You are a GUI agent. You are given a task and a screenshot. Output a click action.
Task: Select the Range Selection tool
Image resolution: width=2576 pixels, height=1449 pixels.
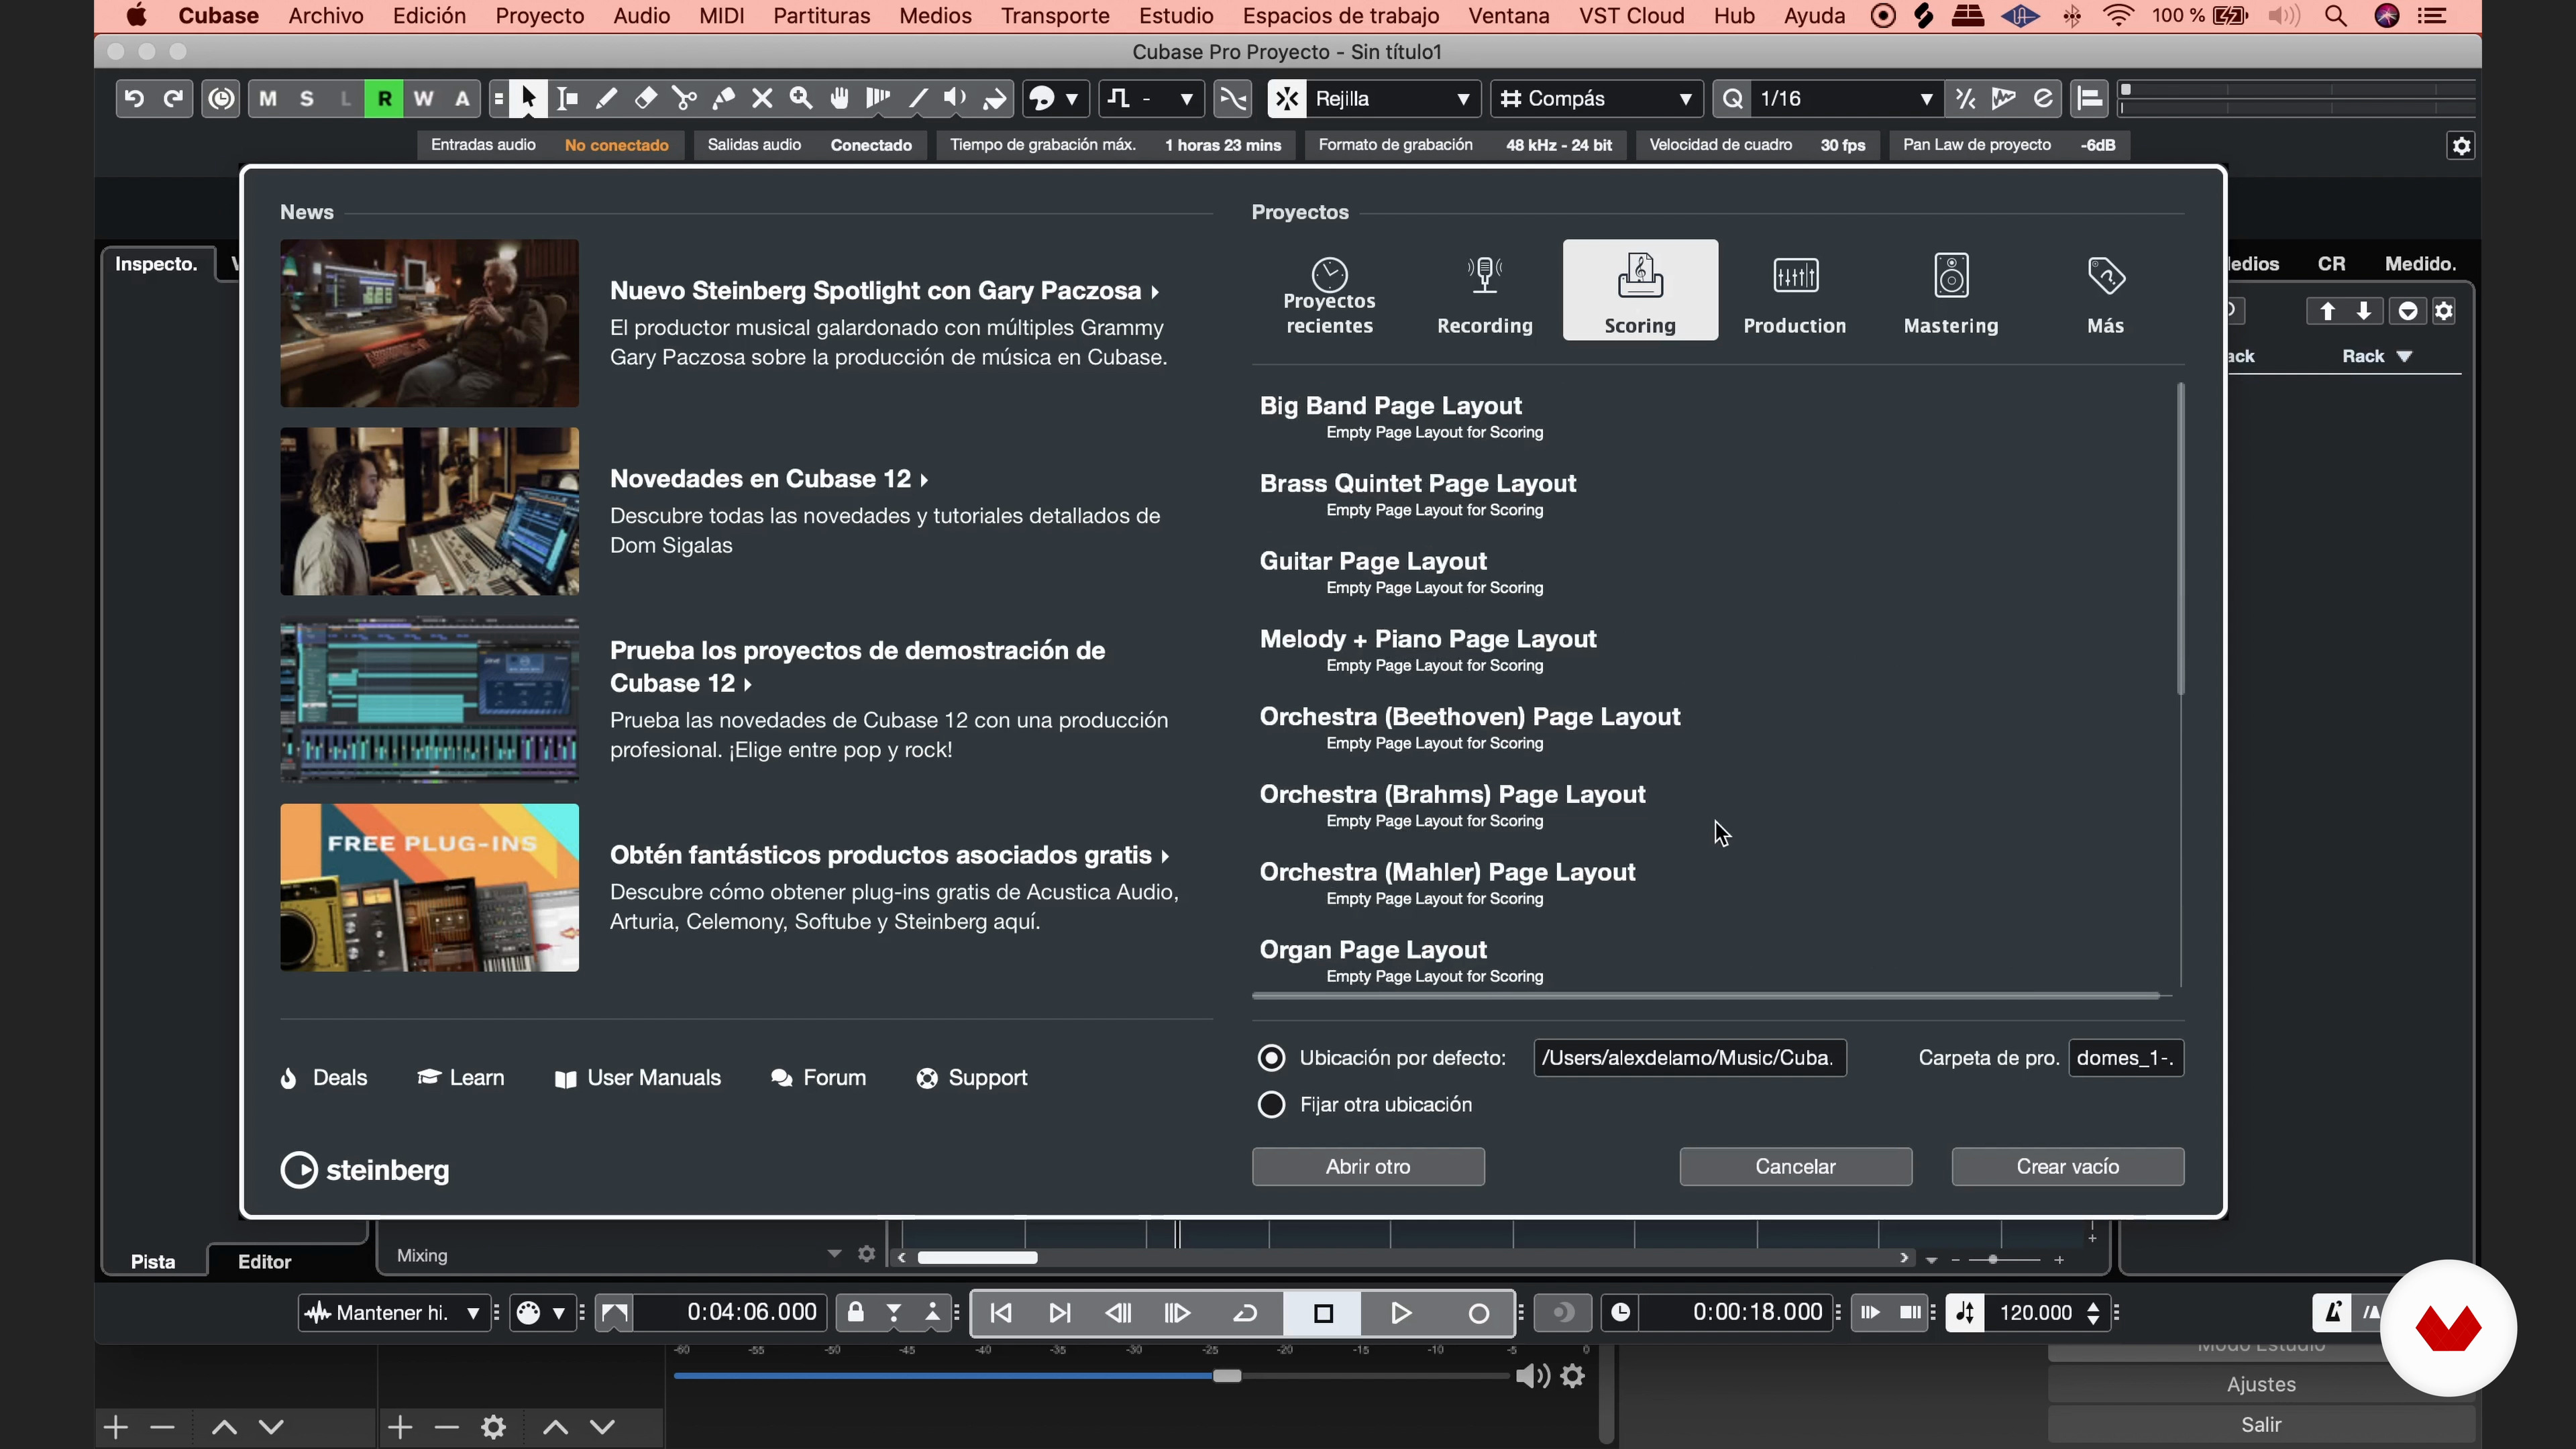[x=567, y=98]
